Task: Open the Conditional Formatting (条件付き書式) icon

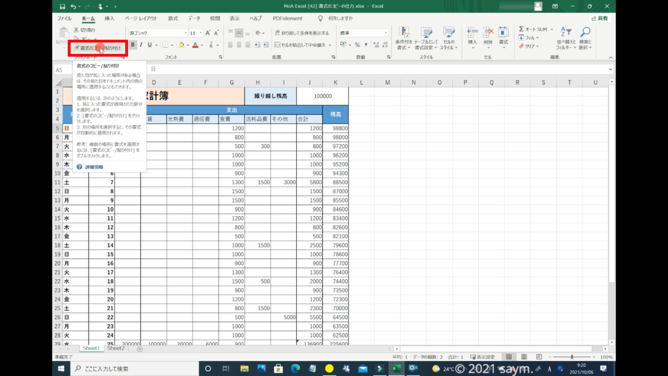Action: coord(404,33)
